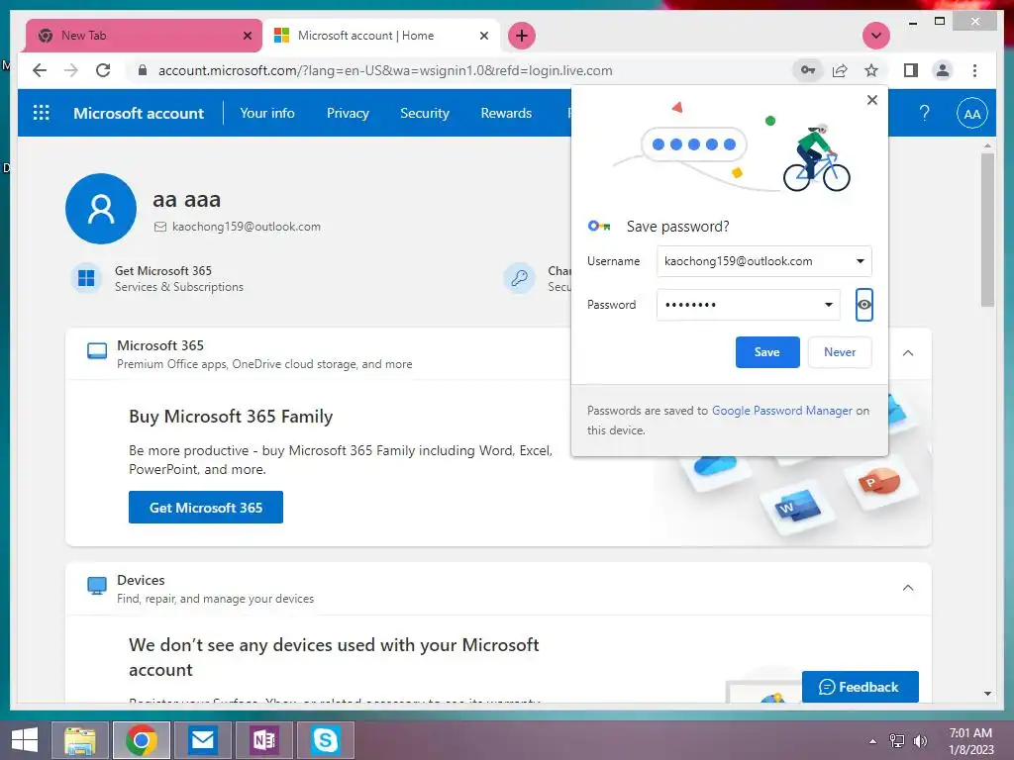The image size is (1014, 760).
Task: Open a new browser tab
Action: coord(522,36)
